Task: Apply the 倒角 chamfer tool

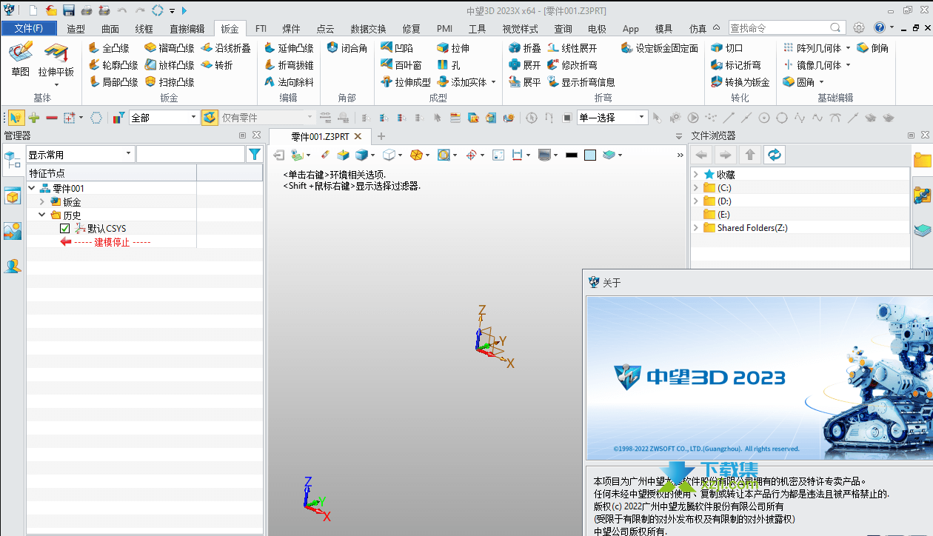Action: click(x=873, y=48)
